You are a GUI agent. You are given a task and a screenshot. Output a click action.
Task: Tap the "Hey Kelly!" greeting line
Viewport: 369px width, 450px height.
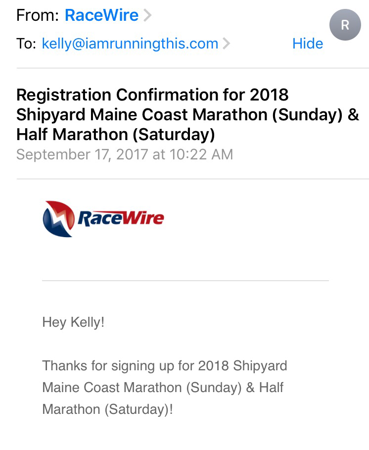[x=73, y=322]
